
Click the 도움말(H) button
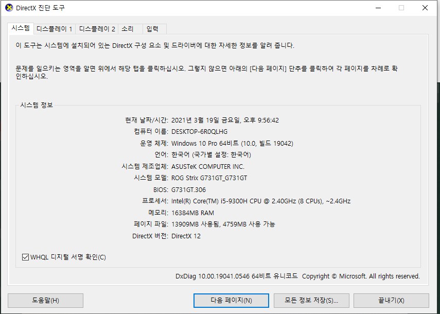pos(45,300)
